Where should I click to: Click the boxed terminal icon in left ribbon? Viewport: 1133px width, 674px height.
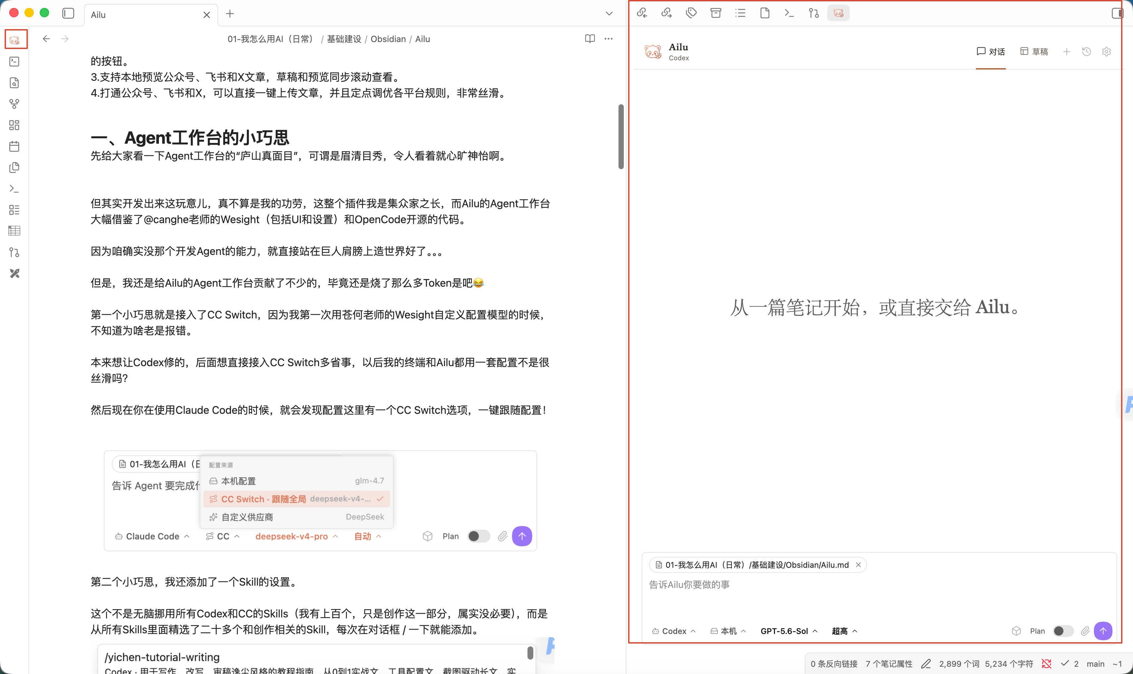tap(15, 61)
